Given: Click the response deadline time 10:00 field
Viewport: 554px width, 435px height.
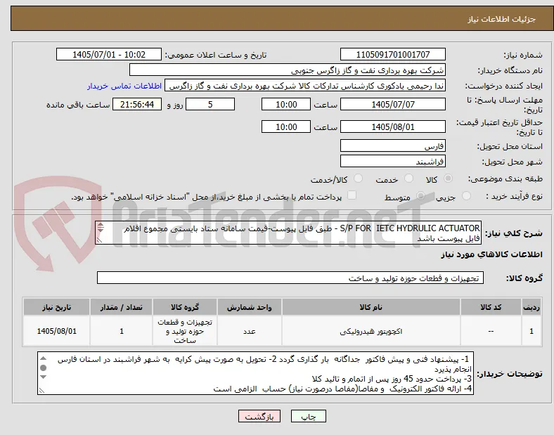Looking at the screenshot, I should pyautogui.click(x=286, y=105).
